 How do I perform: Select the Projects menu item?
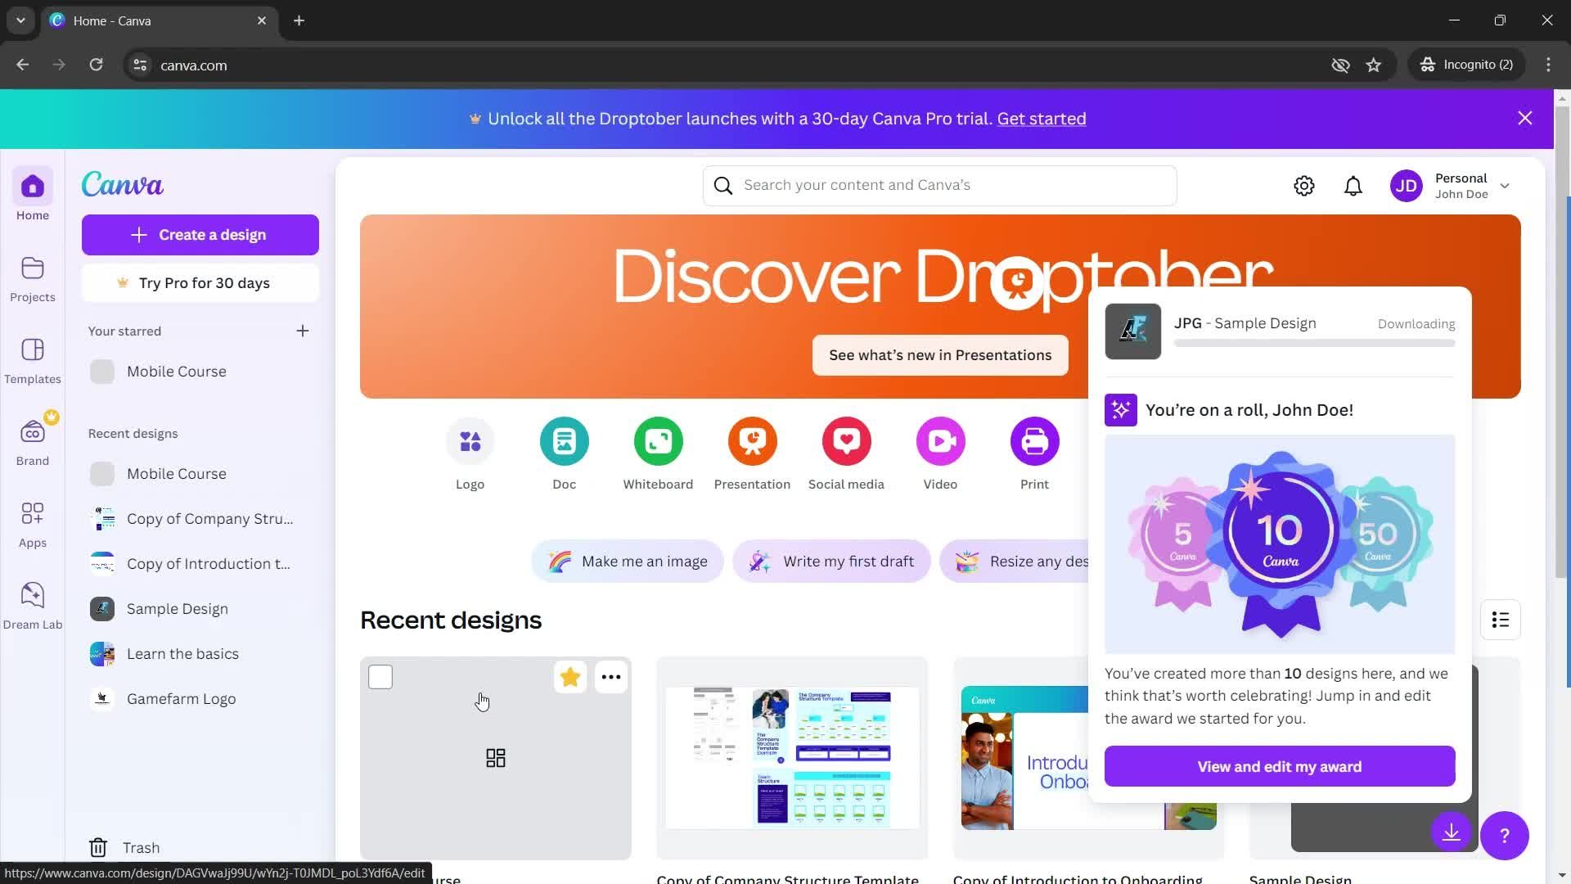point(31,277)
